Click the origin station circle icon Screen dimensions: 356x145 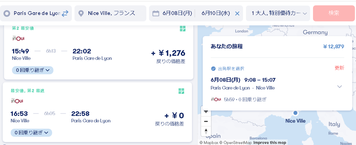(7, 13)
